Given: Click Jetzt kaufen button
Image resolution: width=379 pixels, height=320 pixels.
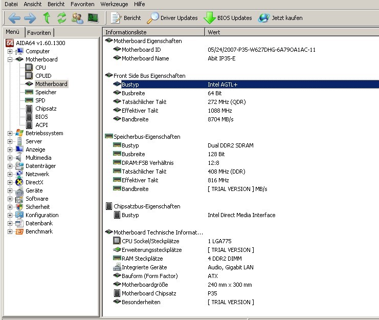Looking at the screenshot, I should pos(280,18).
